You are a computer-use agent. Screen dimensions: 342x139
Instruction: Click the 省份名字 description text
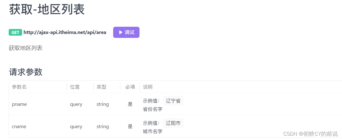pos(153,109)
